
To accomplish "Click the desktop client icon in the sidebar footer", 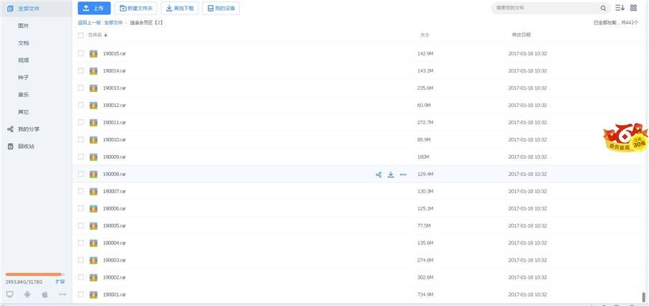I will pyautogui.click(x=10, y=295).
